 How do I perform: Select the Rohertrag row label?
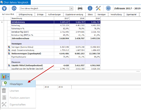(x=16, y=25)
